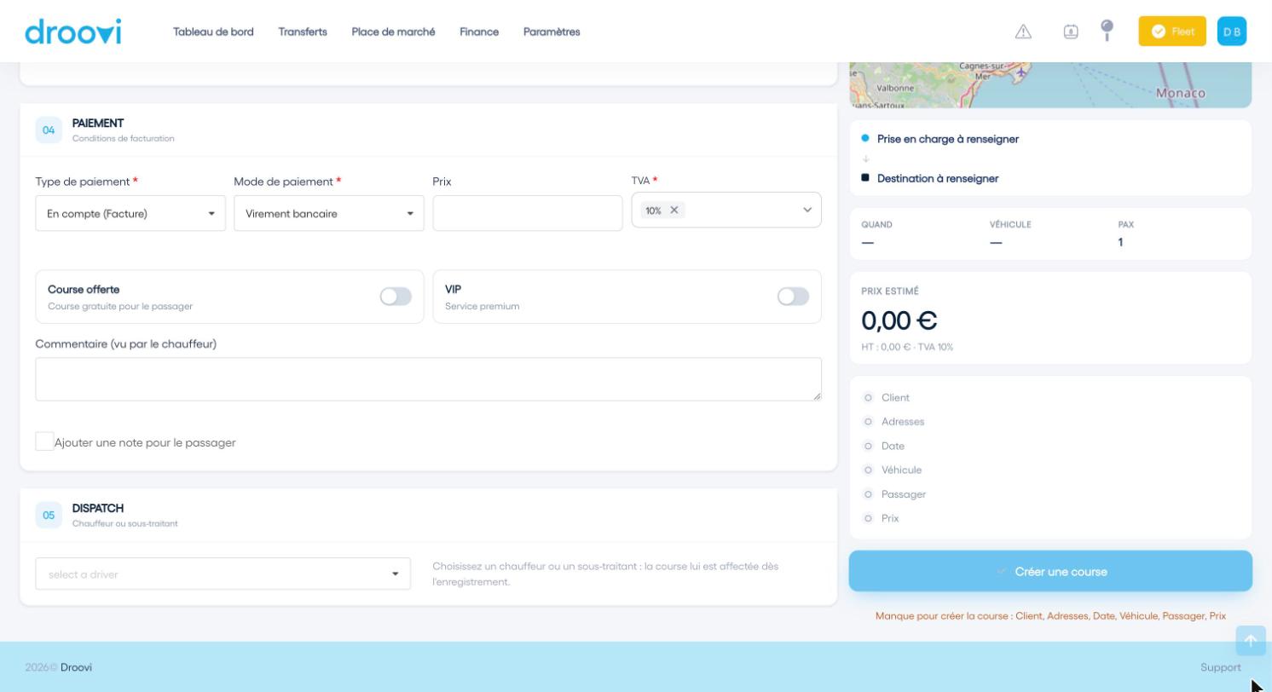Click the back-to-top arrow button
The image size is (1272, 692).
click(x=1251, y=641)
